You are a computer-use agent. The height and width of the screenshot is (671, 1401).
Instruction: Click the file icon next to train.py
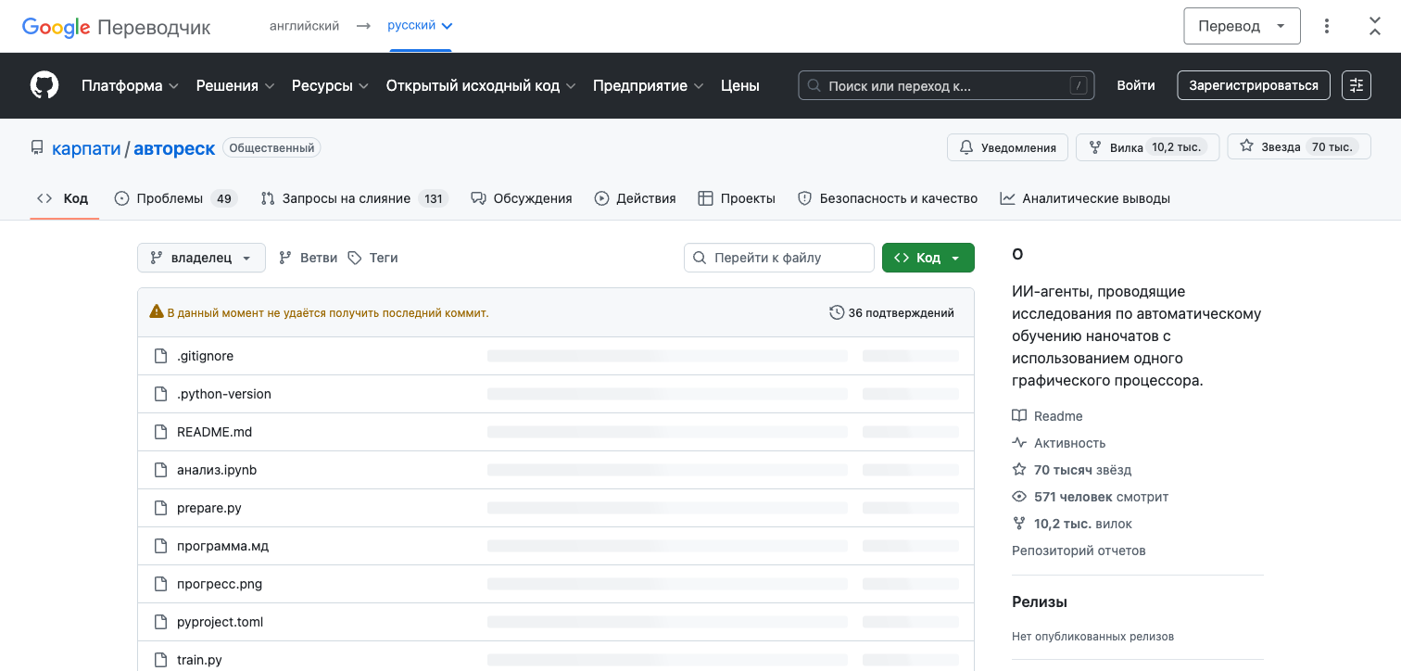pos(160,660)
